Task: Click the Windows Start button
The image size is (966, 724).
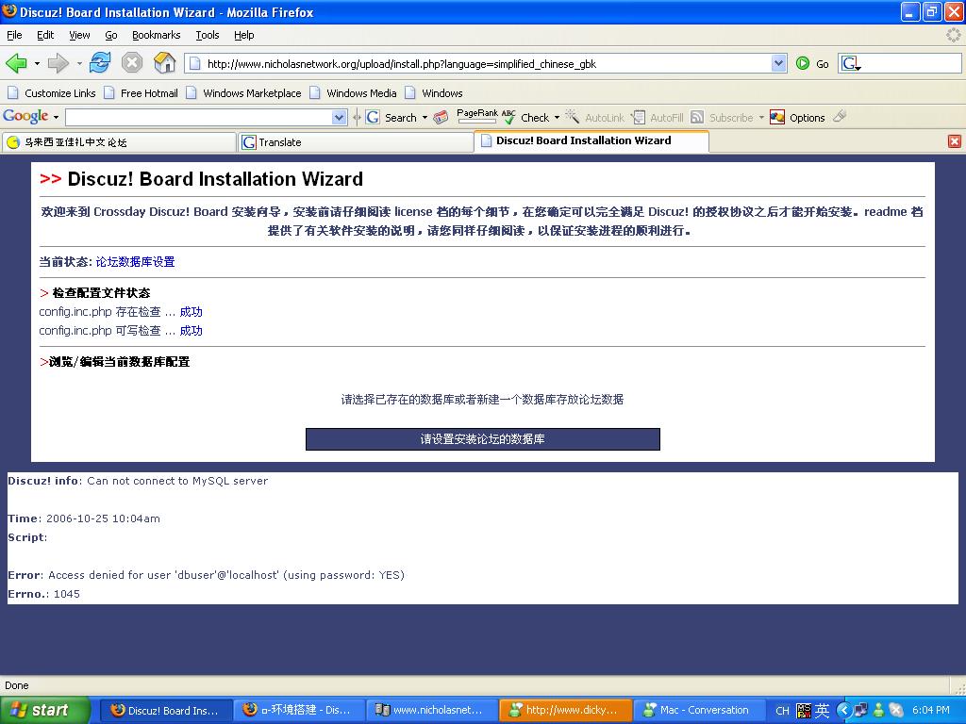Action: click(x=44, y=710)
